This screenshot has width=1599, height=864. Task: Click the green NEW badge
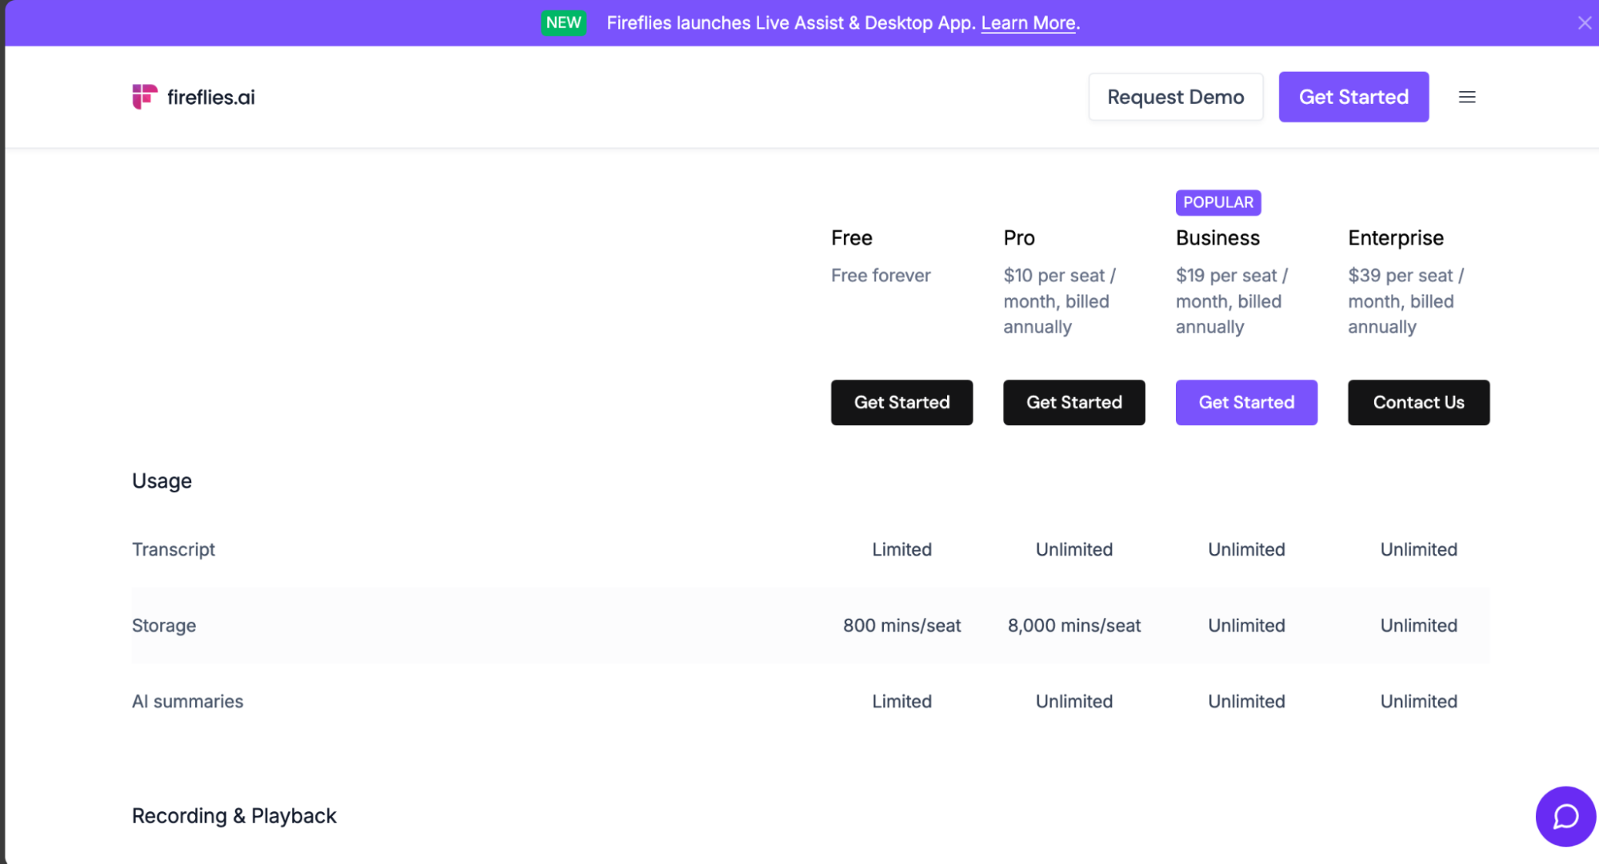pos(563,23)
